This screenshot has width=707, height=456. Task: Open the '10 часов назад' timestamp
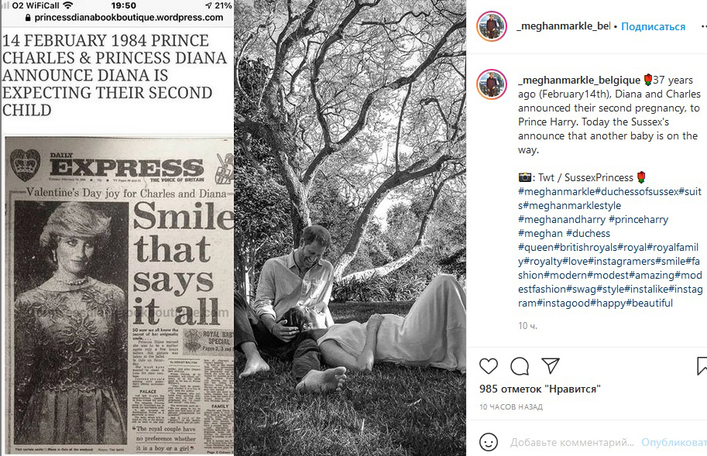pyautogui.click(x=511, y=407)
